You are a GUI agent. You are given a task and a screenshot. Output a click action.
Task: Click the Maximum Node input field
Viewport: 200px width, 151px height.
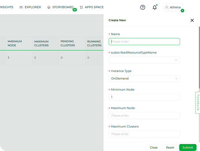tap(144, 116)
